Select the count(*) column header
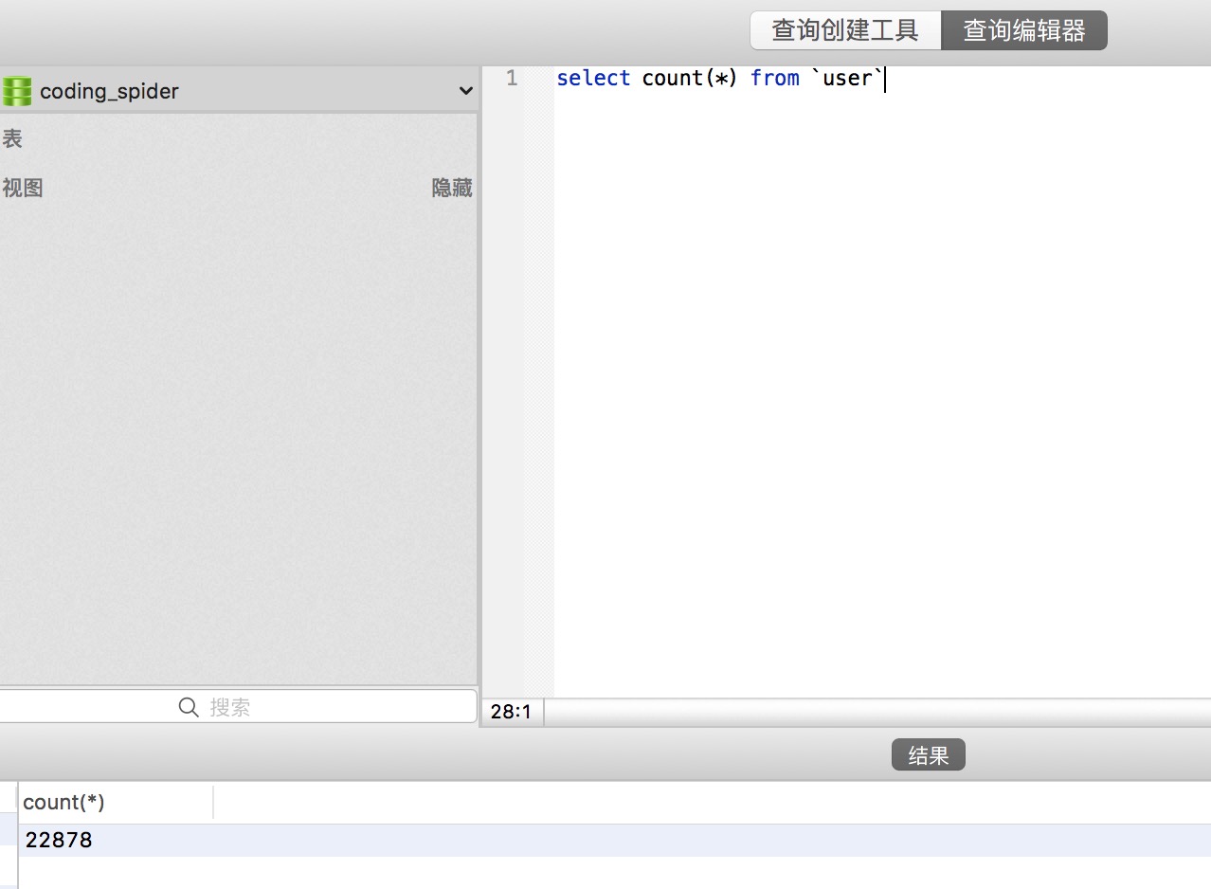Image resolution: width=1211 pixels, height=889 pixels. pos(116,802)
